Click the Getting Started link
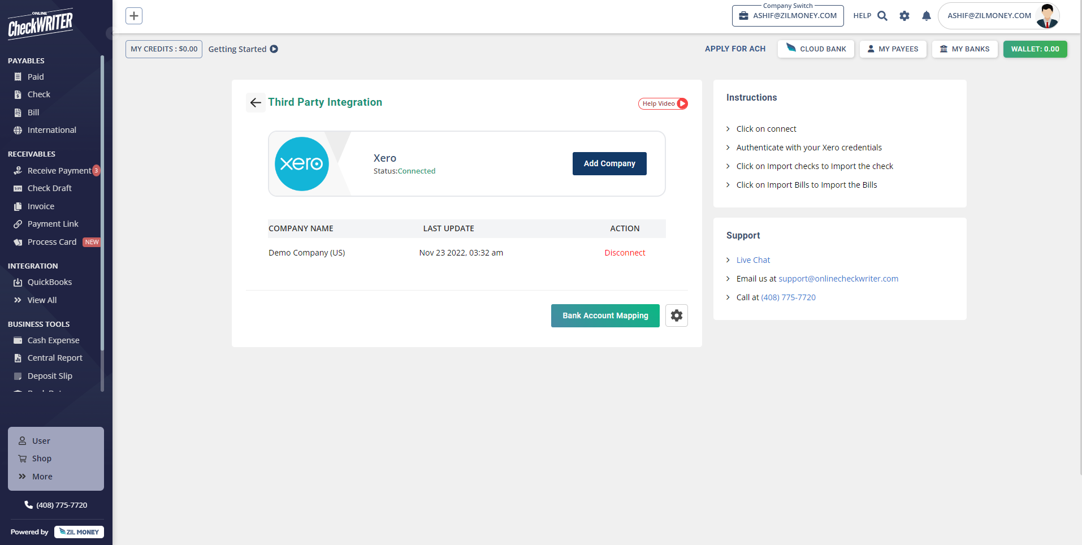Image resolution: width=1082 pixels, height=545 pixels. click(237, 49)
